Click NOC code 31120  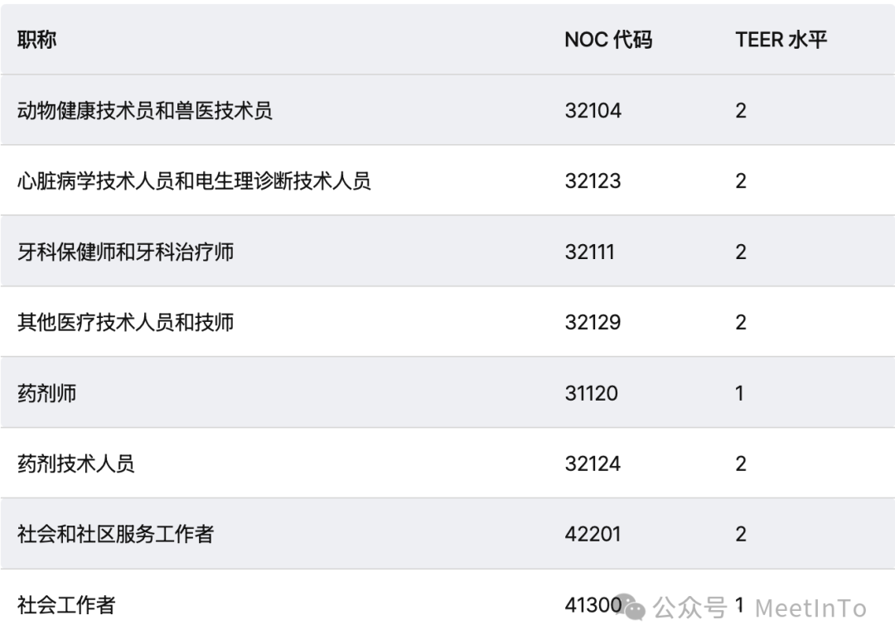[592, 392]
